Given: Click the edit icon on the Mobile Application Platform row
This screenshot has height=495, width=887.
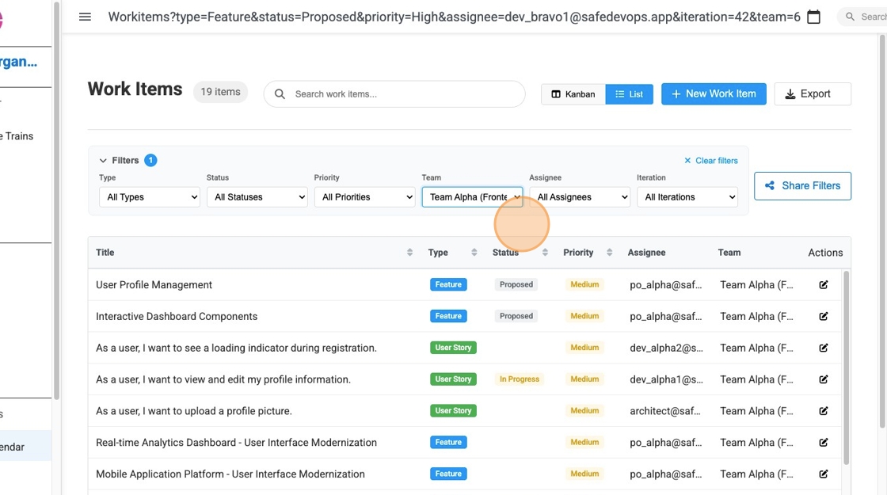Looking at the screenshot, I should [823, 474].
